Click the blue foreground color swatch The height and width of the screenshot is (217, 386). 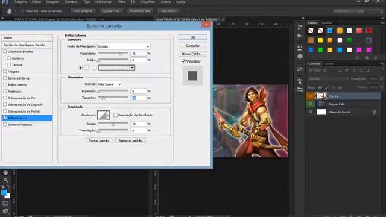[4, 193]
